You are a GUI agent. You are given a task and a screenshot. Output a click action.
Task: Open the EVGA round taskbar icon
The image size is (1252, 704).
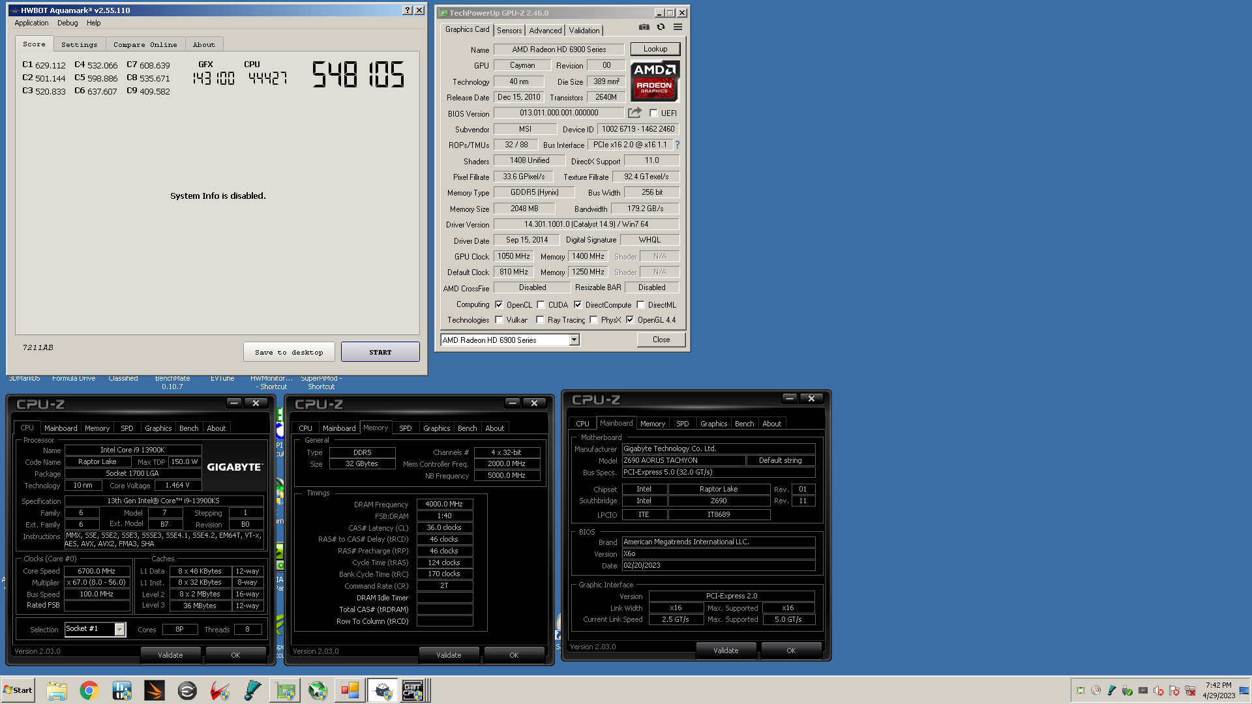[187, 690]
